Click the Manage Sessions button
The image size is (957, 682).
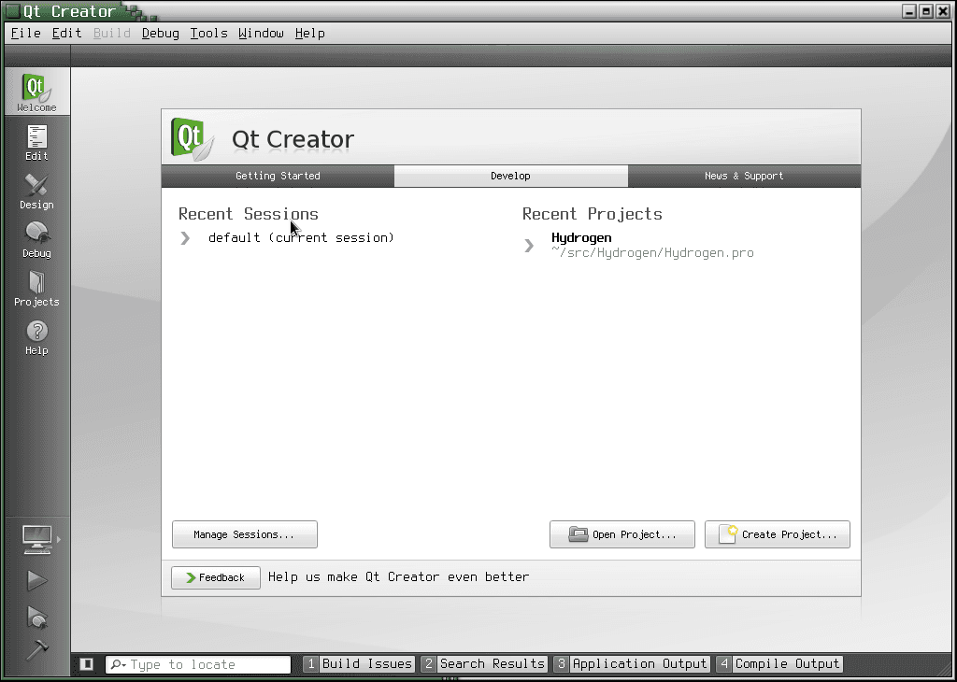click(x=245, y=534)
